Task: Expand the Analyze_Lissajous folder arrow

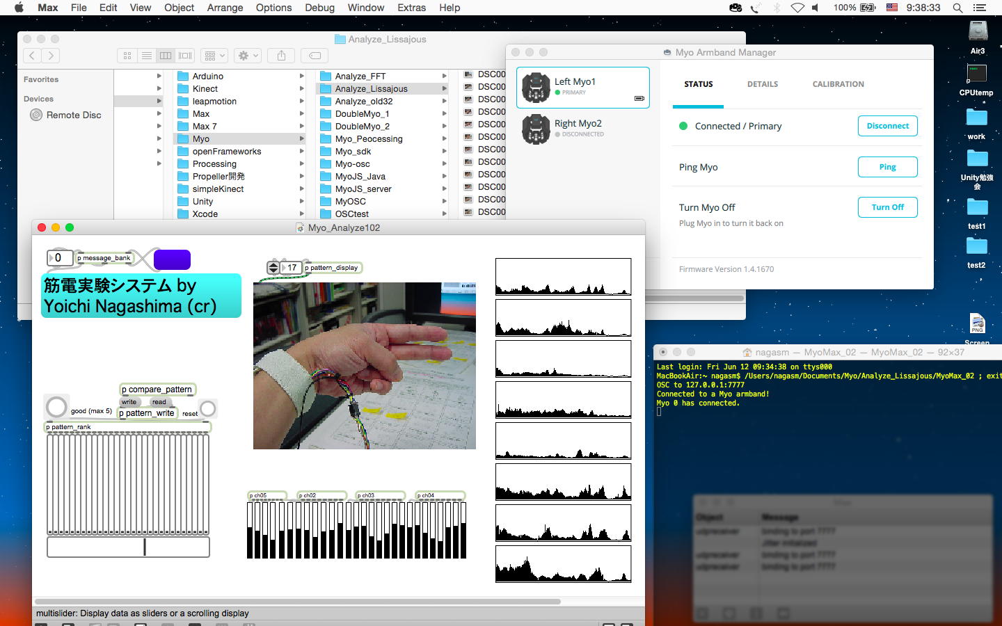Action: tap(444, 88)
